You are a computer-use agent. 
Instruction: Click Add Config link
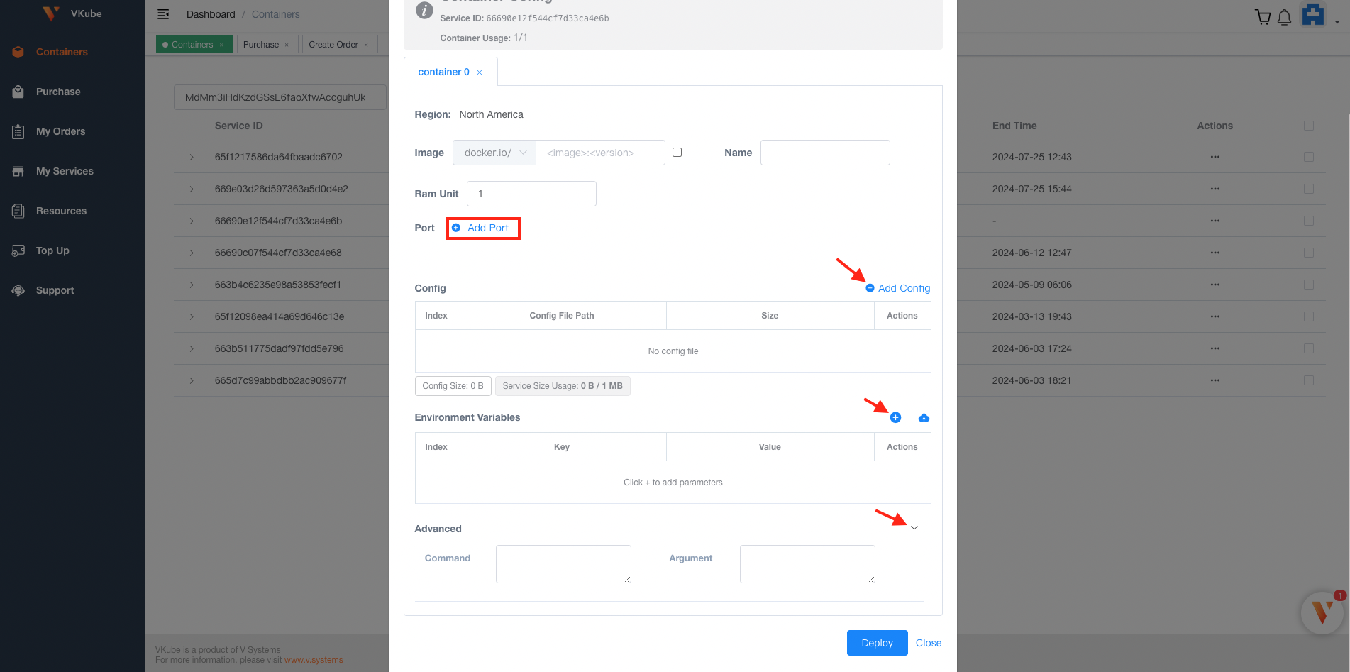click(x=897, y=288)
